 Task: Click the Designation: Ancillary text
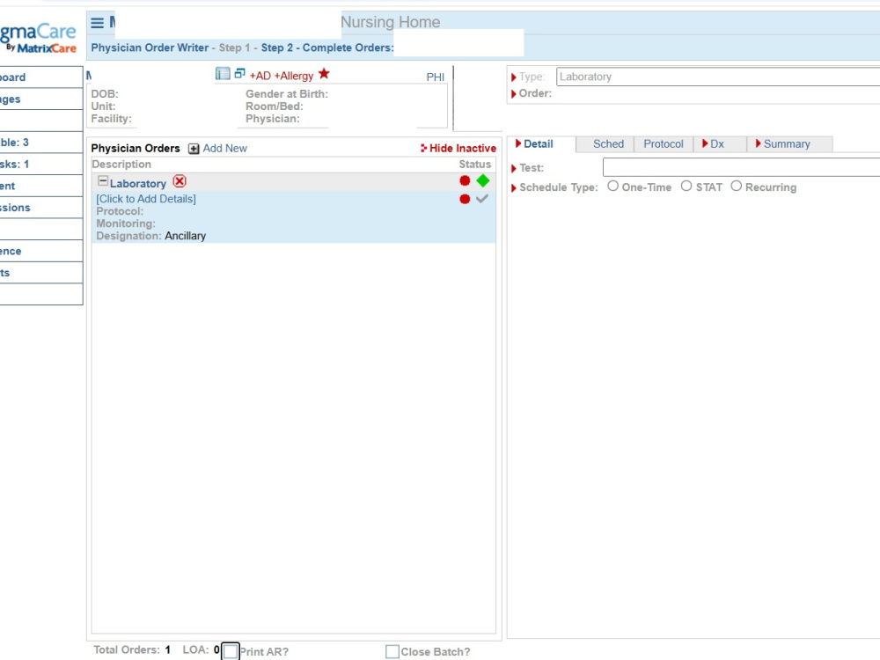point(151,236)
